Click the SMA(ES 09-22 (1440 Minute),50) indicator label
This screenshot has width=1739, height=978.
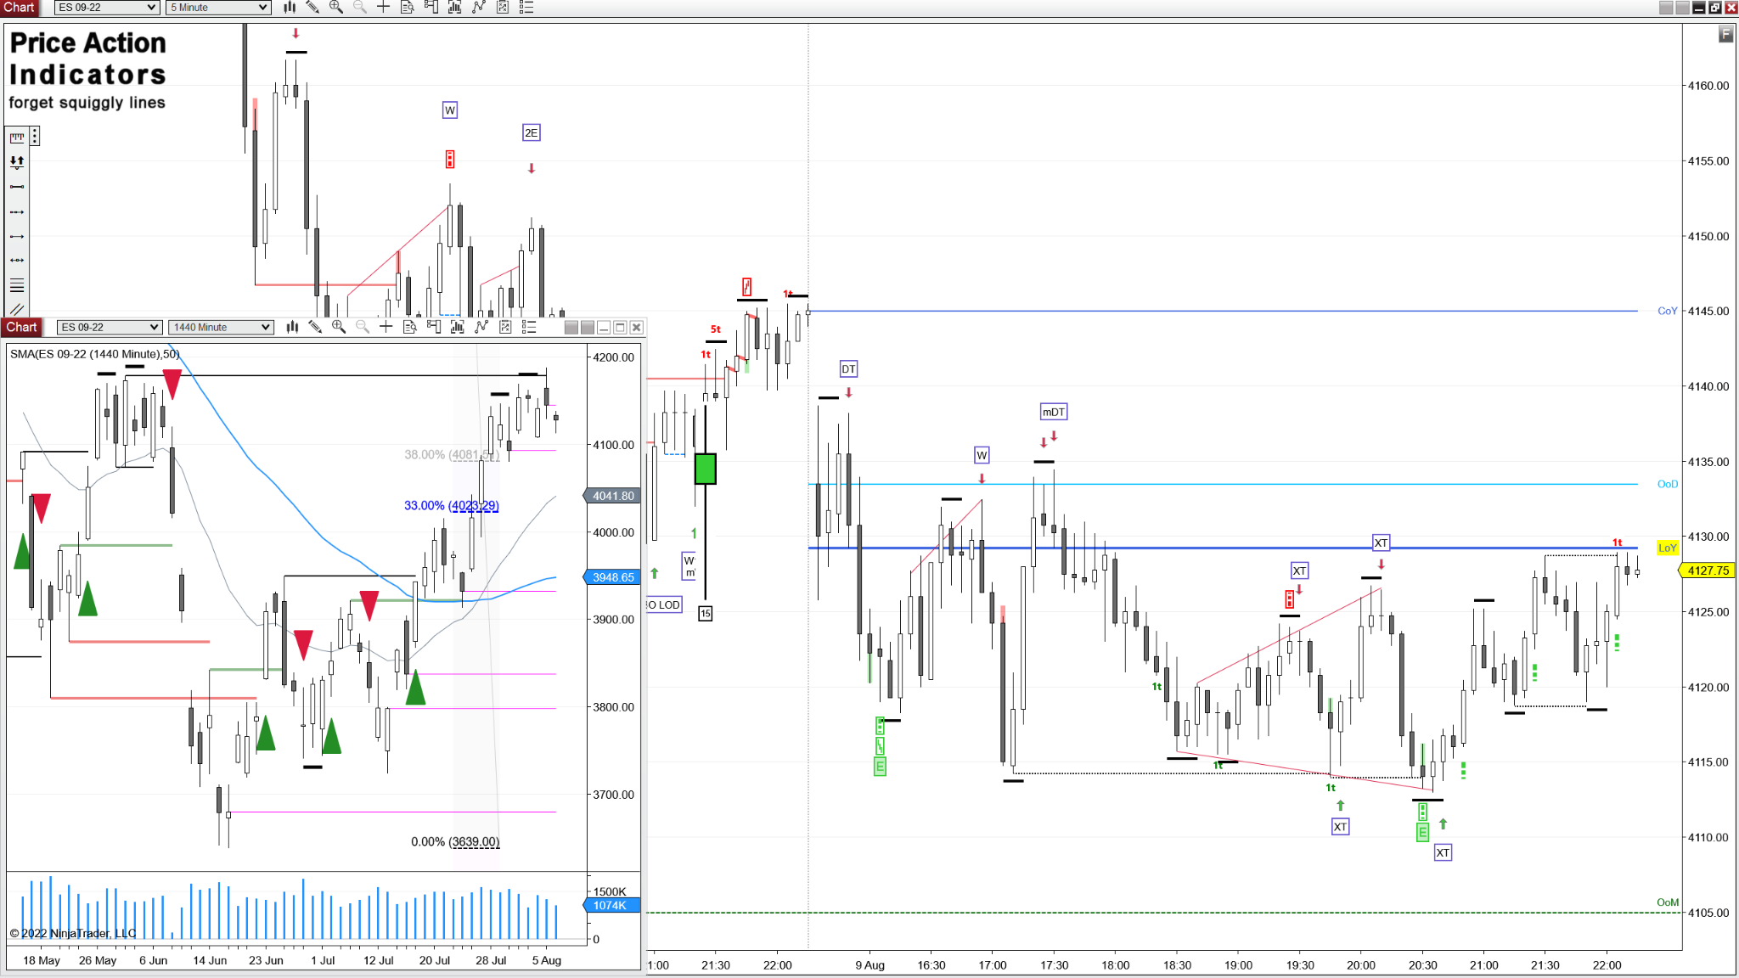click(x=95, y=354)
